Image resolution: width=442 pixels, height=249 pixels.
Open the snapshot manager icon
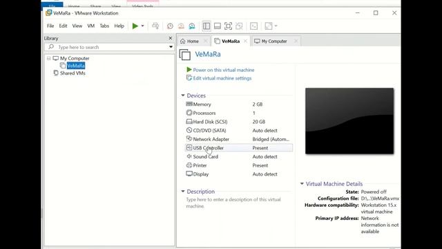[x=192, y=26]
